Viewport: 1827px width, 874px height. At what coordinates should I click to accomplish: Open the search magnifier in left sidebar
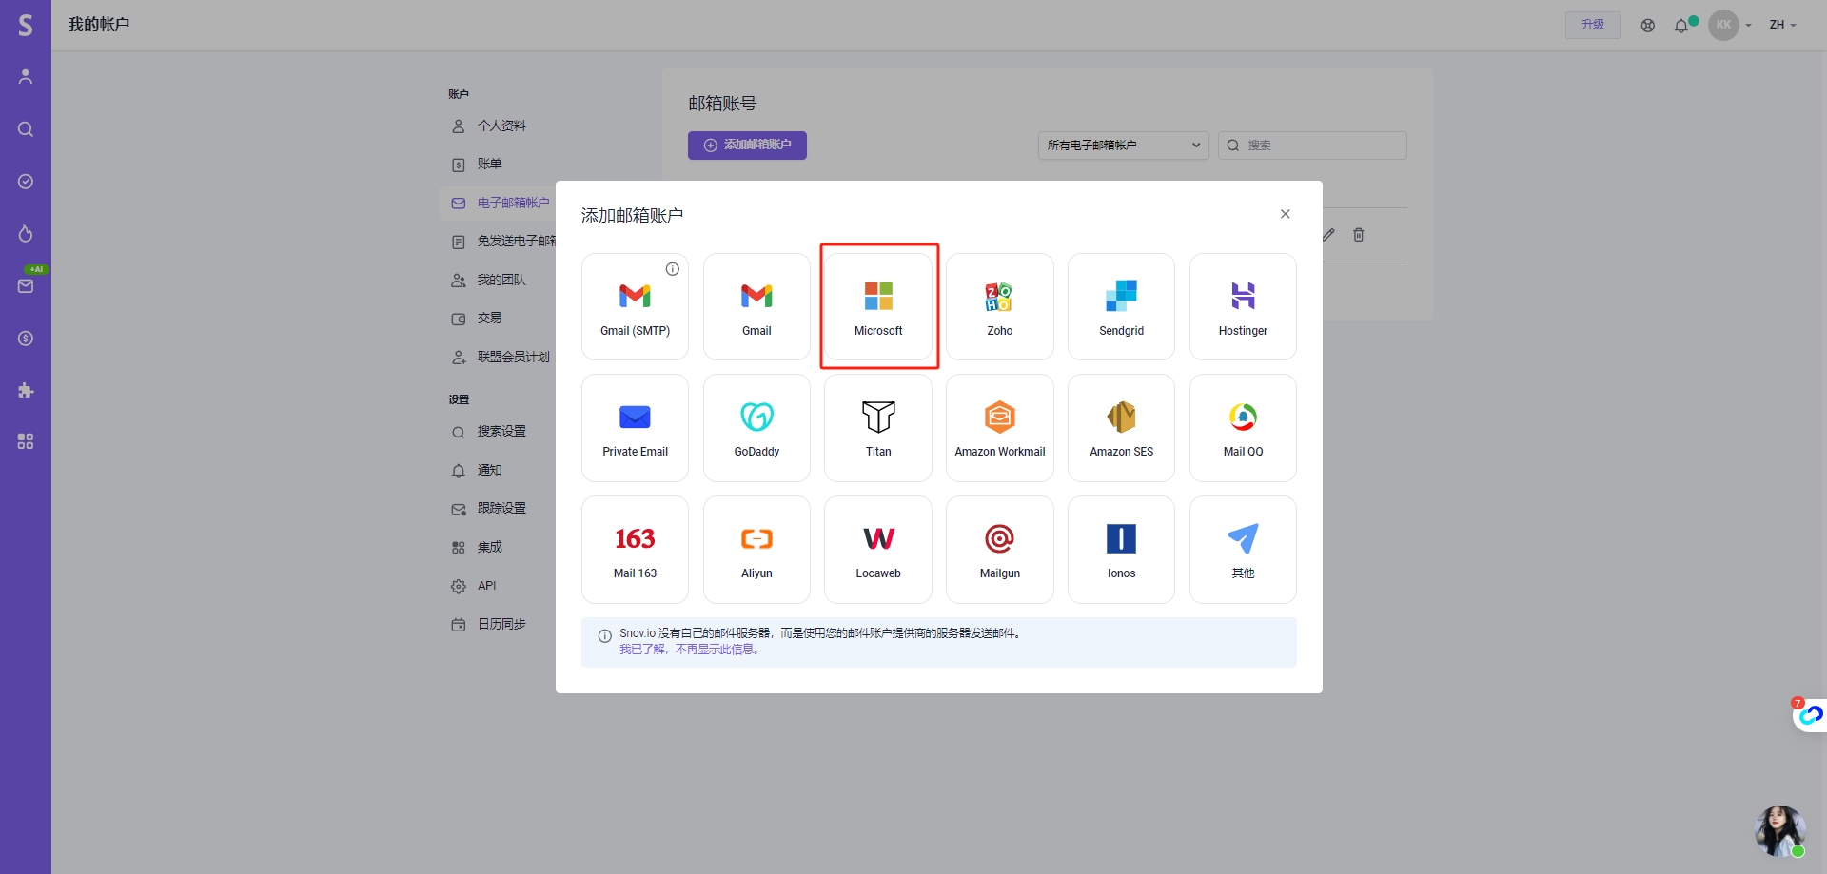tap(26, 129)
